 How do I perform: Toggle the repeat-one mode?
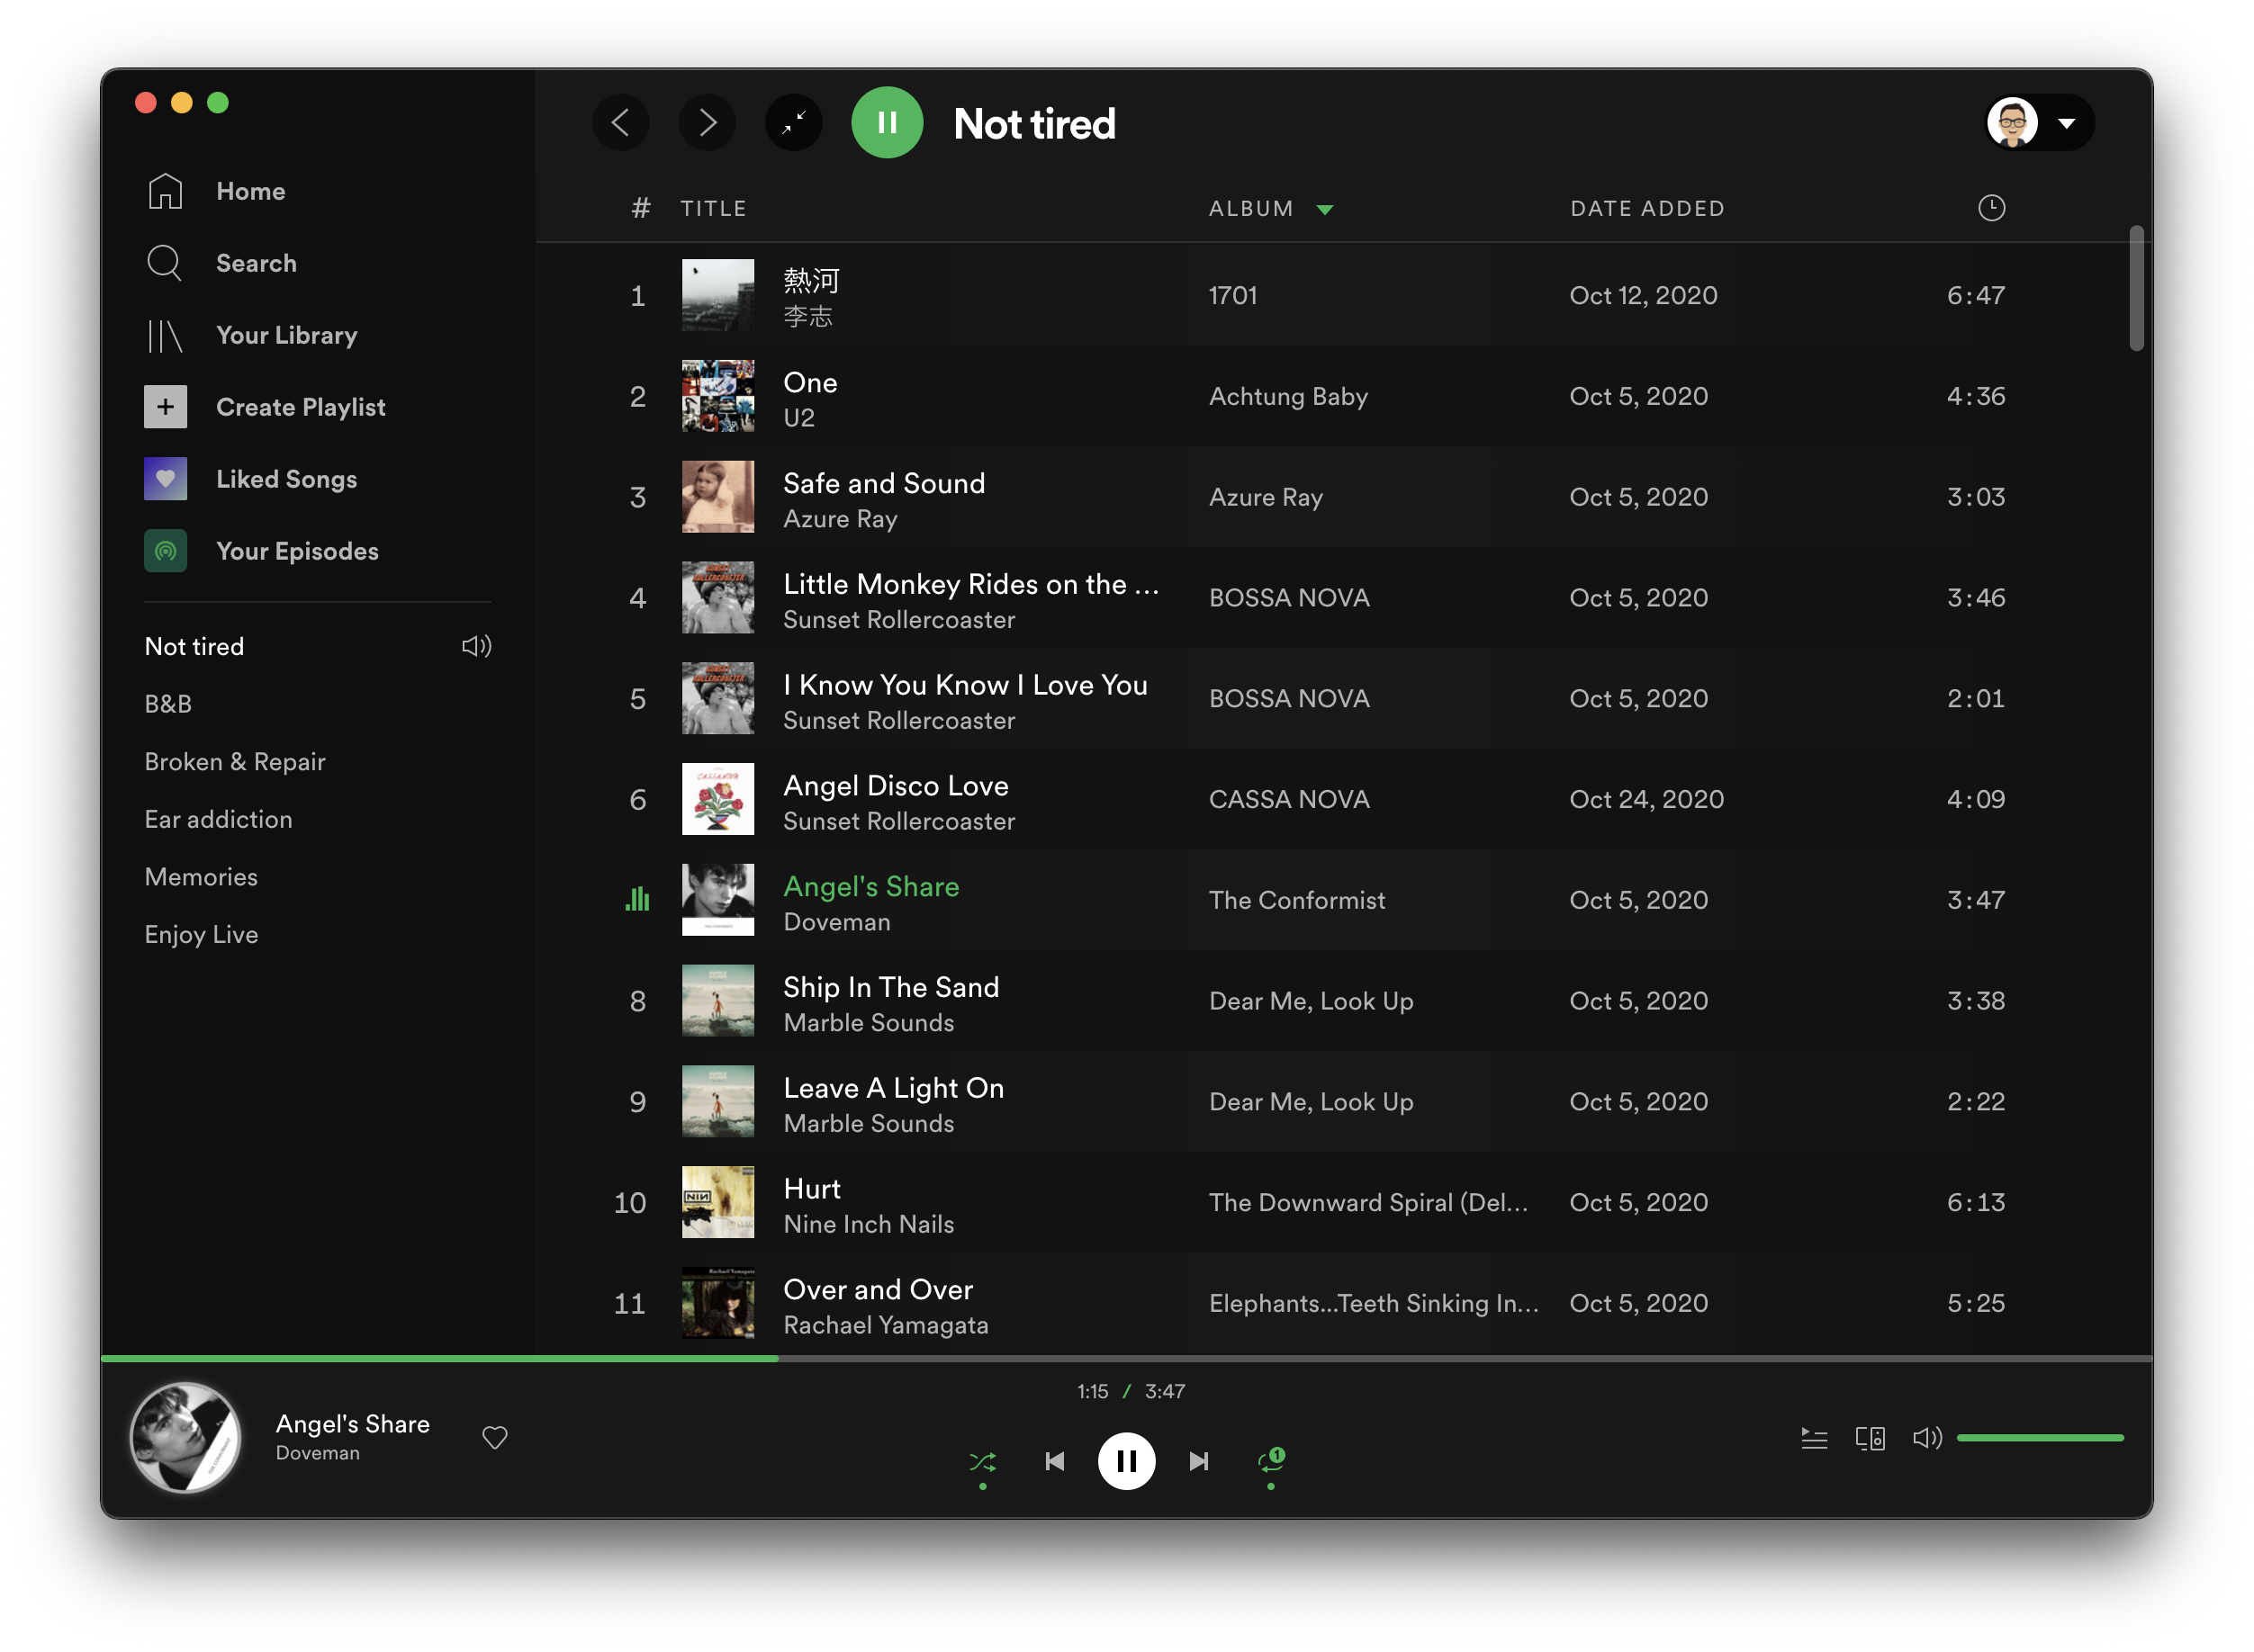click(x=1270, y=1462)
